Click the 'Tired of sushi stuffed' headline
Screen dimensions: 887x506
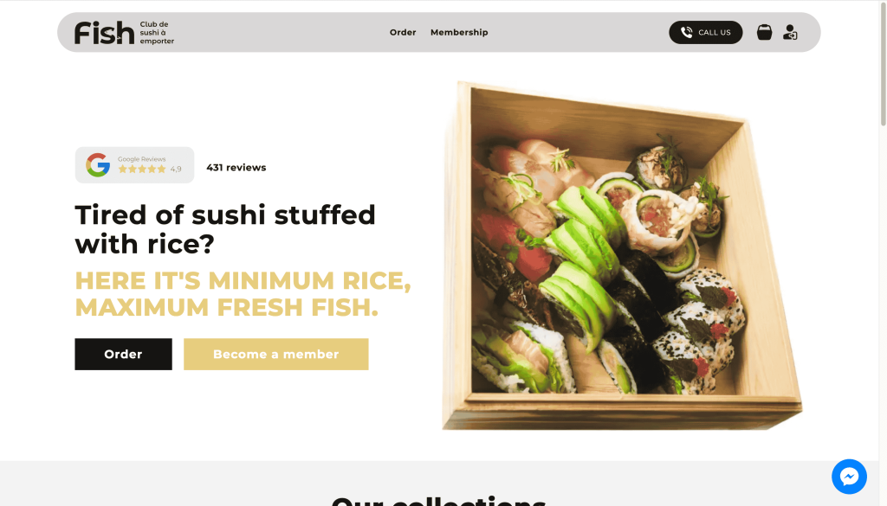pos(225,215)
